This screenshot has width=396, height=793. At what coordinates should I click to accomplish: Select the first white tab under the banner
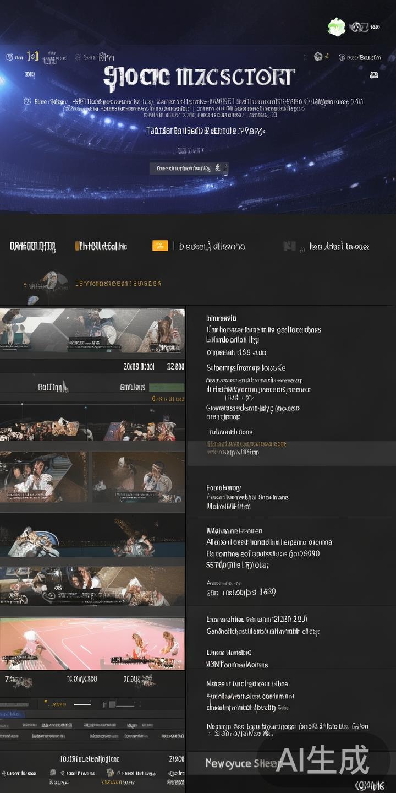click(32, 247)
